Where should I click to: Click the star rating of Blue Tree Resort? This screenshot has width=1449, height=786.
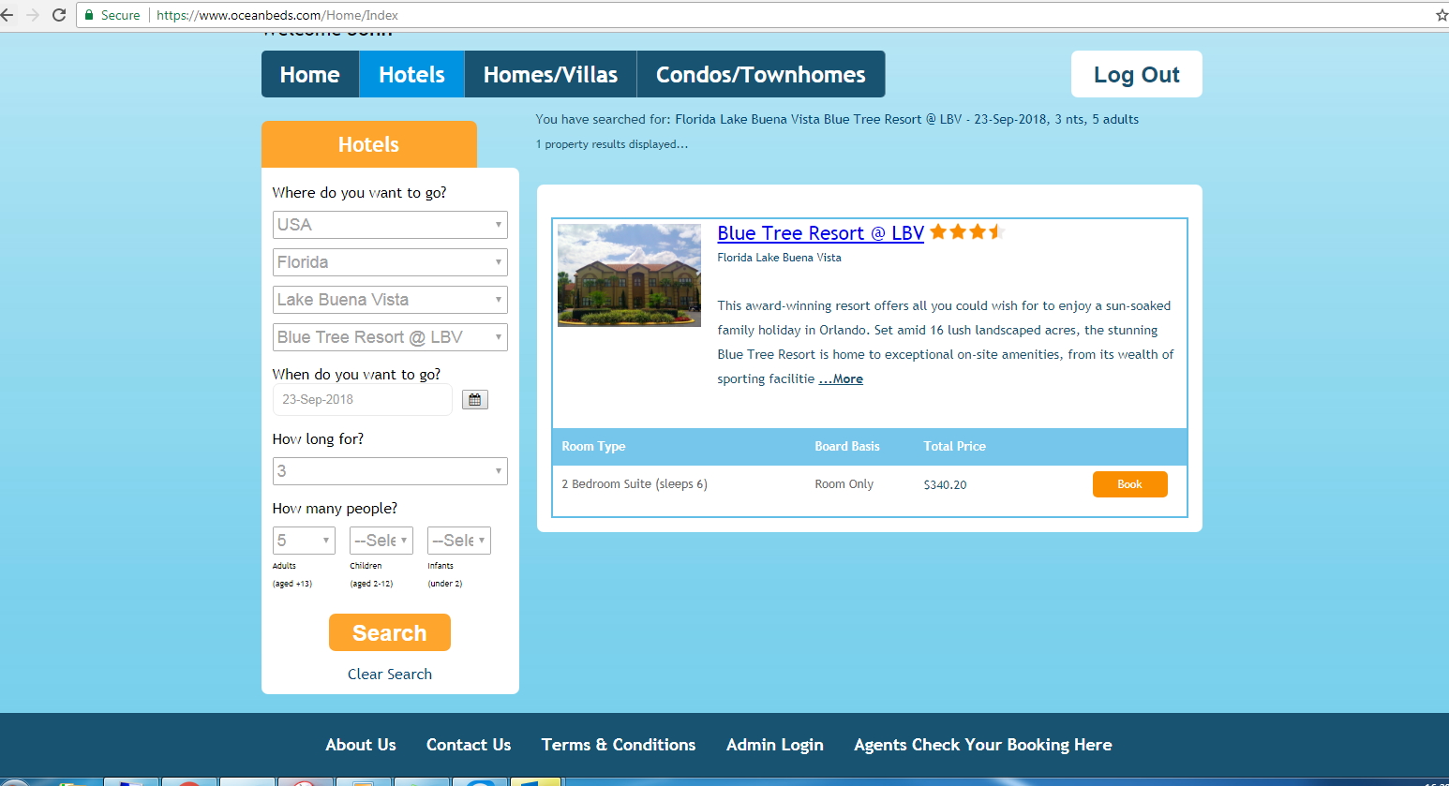coord(966,232)
